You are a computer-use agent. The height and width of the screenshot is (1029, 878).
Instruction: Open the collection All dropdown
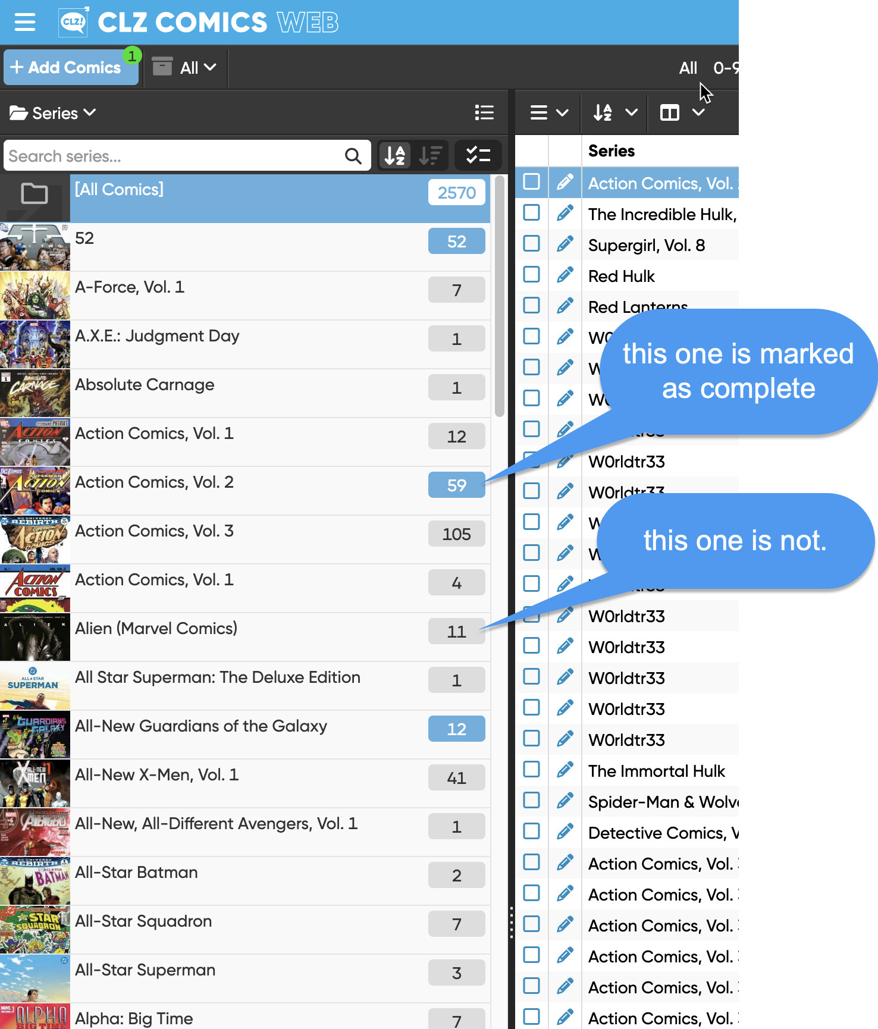188,68
